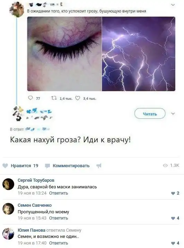Click the retweet icon with 1,4 тыс.
184x248 pixels.
tap(54, 98)
